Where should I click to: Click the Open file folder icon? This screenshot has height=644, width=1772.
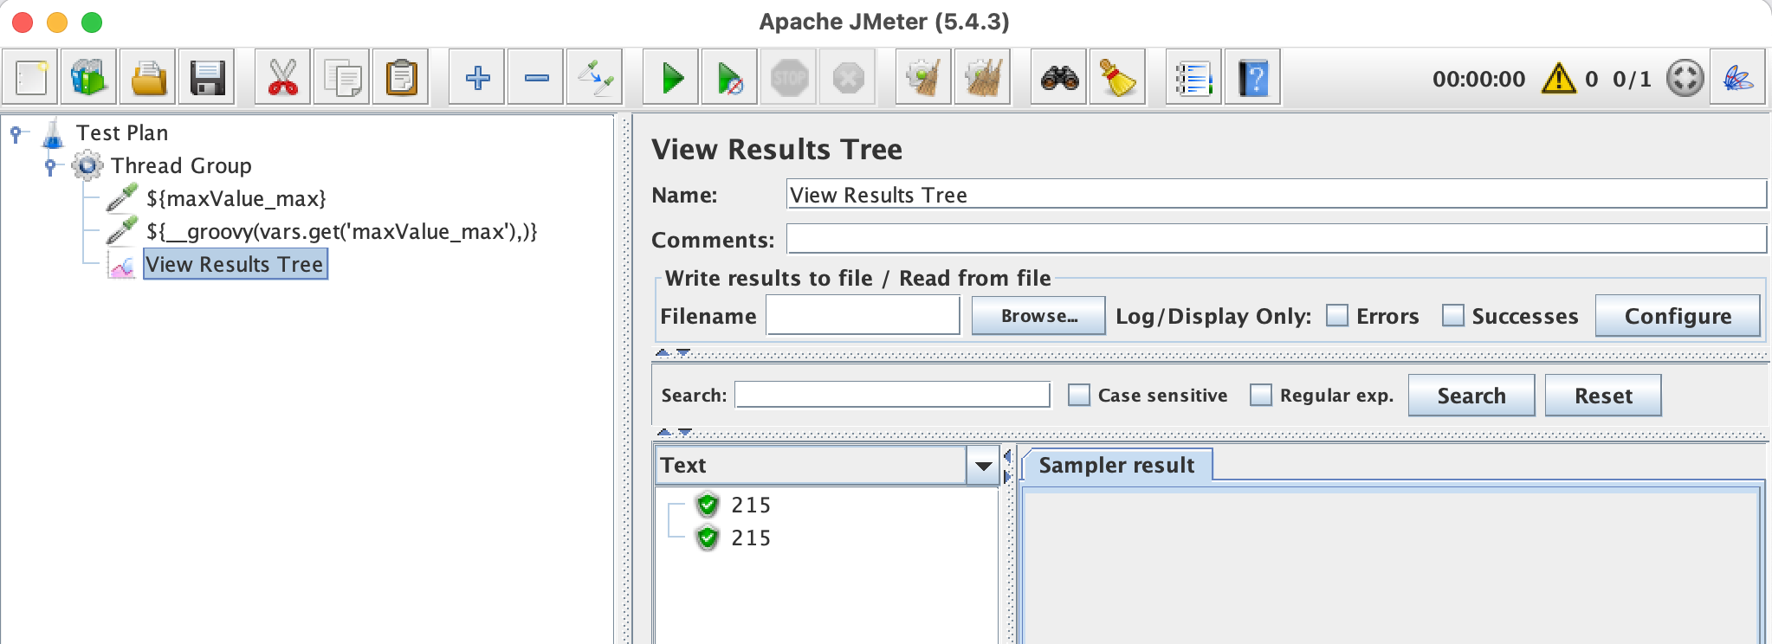coord(148,78)
